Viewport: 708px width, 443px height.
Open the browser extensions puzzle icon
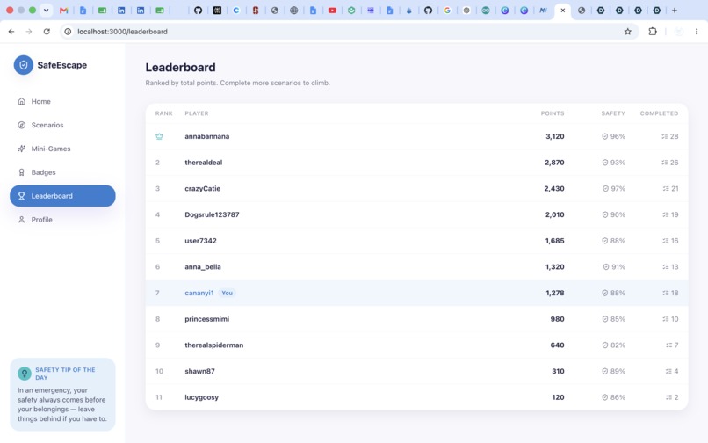pos(653,31)
